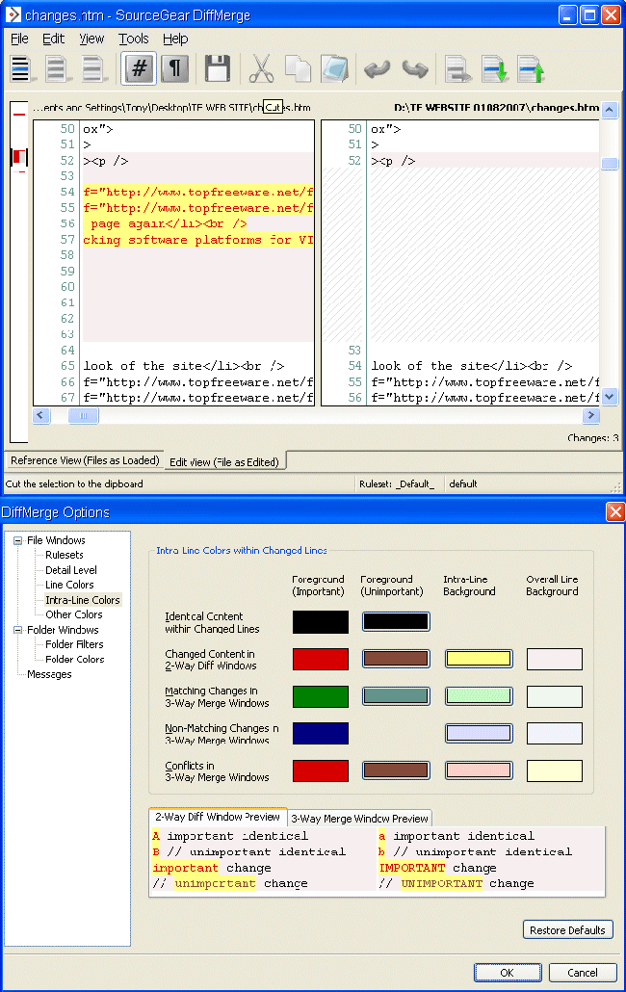This screenshot has height=992, width=626.
Task: Switch to 2-Way Diff Window Preview tab
Action: pyautogui.click(x=218, y=817)
